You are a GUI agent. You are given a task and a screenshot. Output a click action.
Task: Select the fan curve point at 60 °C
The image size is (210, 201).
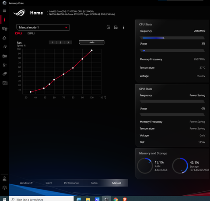(54, 80)
